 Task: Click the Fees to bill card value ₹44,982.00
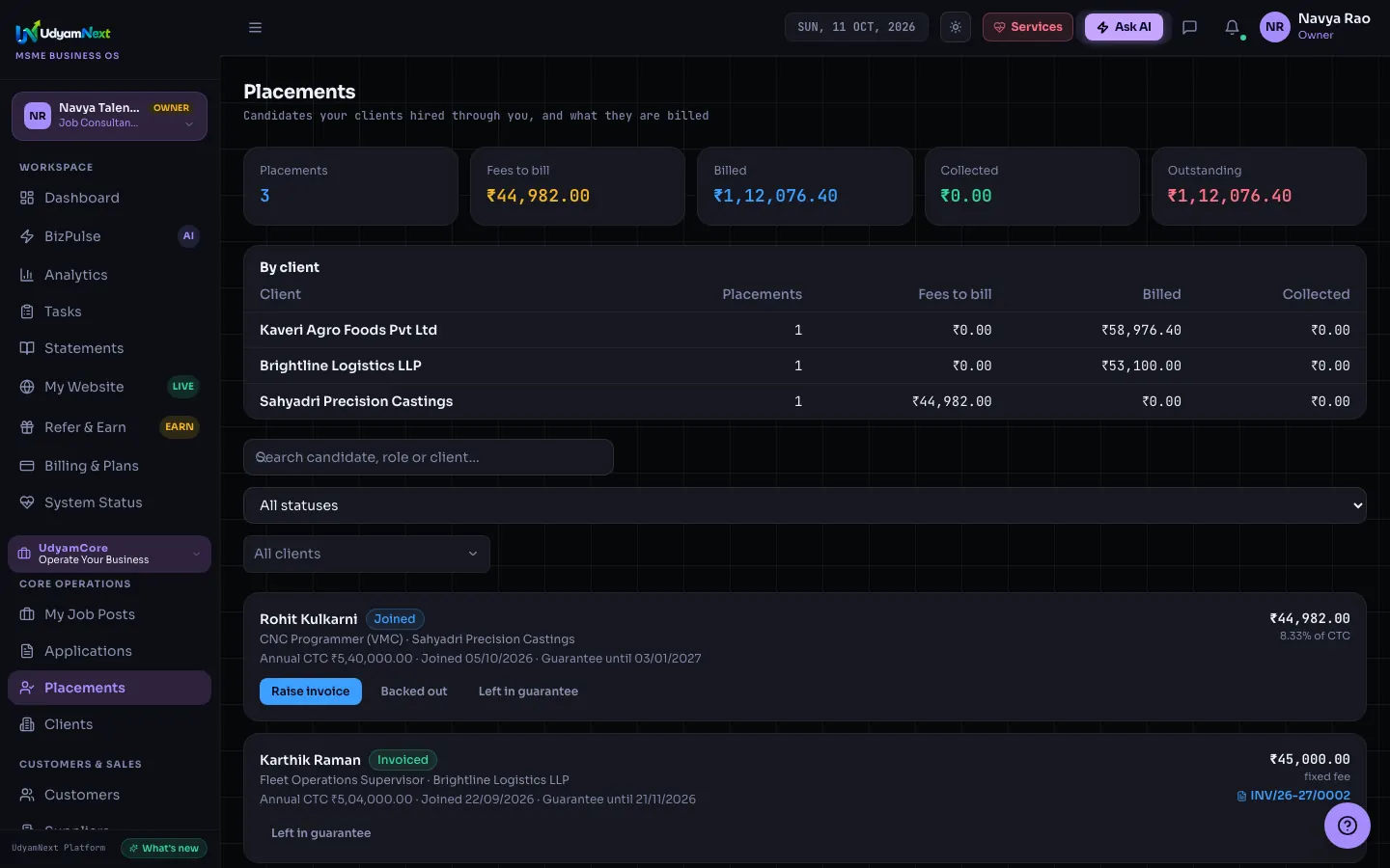pyautogui.click(x=538, y=196)
